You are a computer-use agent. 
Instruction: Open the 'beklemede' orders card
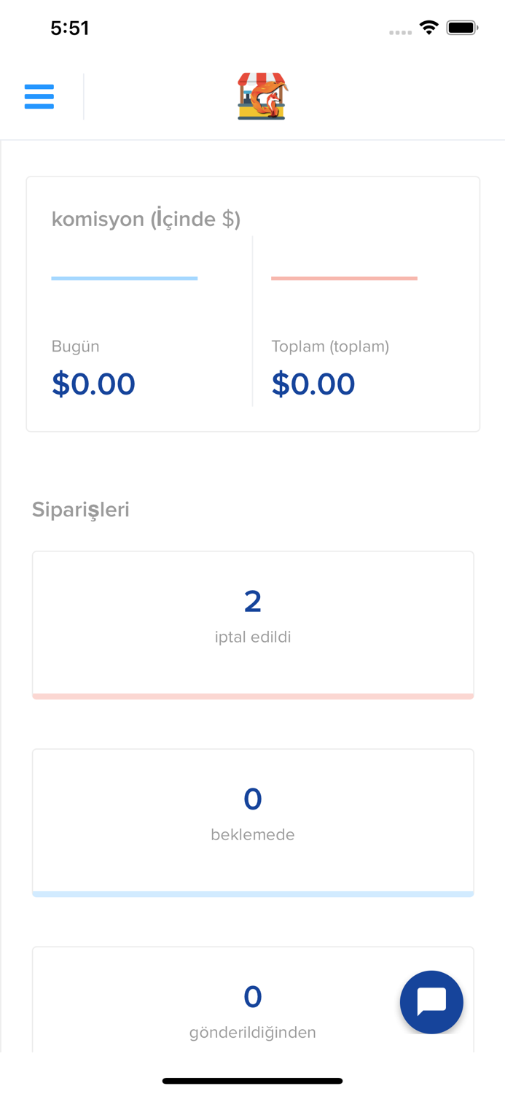253,820
